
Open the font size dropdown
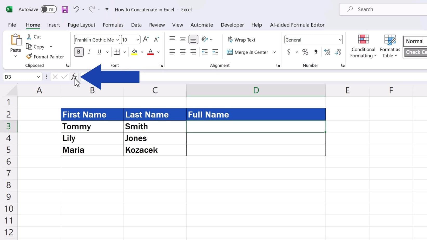pos(138,39)
